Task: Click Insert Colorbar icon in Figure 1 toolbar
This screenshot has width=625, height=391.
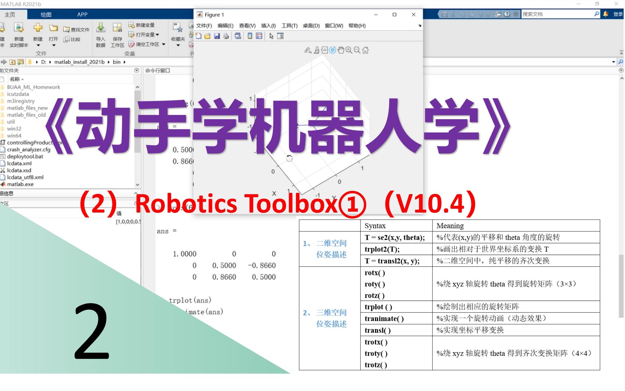Action: [250, 36]
